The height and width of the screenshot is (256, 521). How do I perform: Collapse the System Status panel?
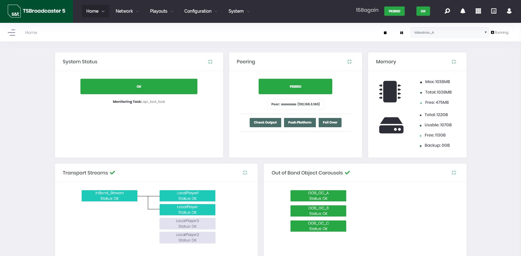click(210, 62)
